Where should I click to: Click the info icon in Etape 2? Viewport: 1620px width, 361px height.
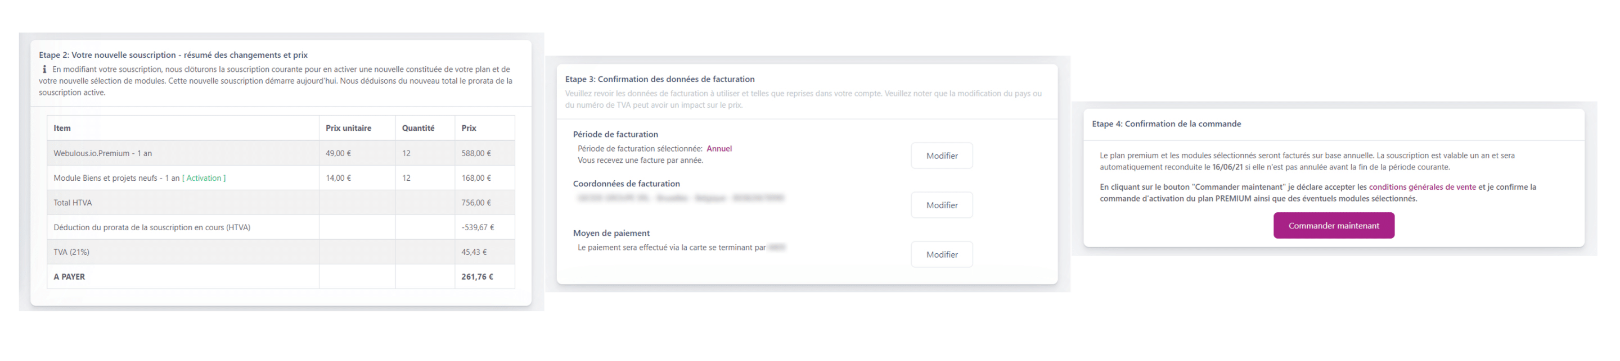tap(44, 70)
